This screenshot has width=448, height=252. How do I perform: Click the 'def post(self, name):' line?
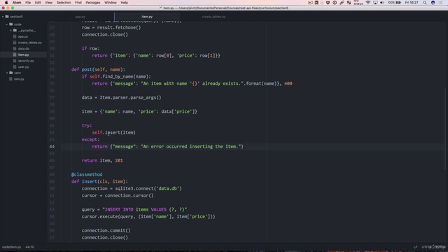(x=98, y=69)
